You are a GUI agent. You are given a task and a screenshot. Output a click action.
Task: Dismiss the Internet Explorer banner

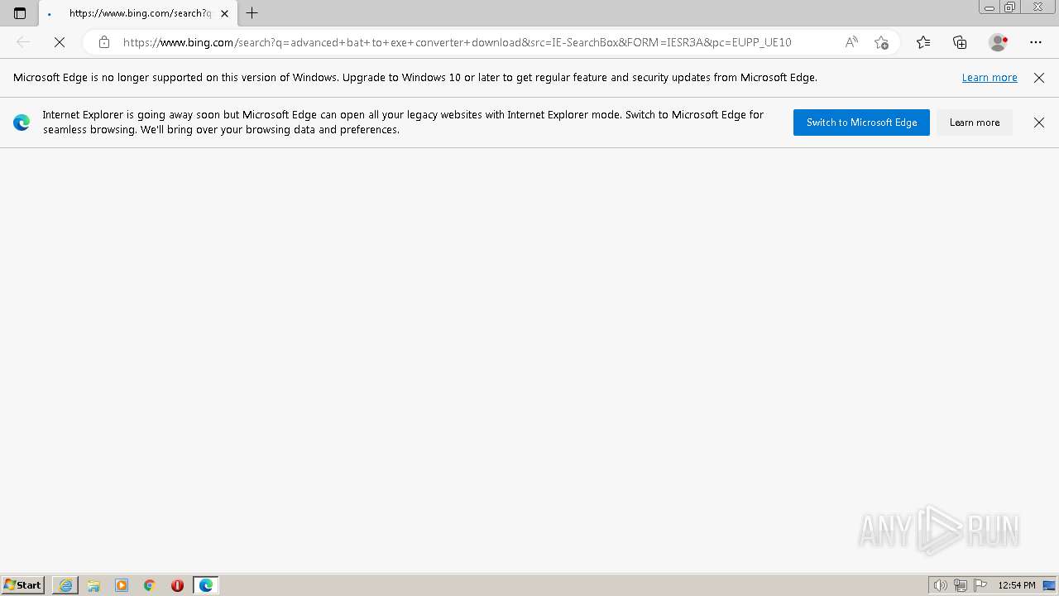1039,123
